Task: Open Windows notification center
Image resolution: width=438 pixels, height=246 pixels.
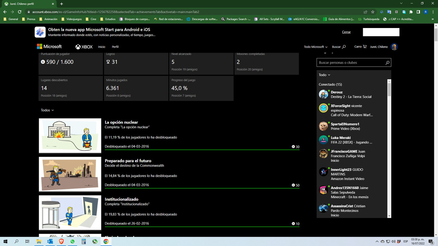Action: click(x=431, y=242)
